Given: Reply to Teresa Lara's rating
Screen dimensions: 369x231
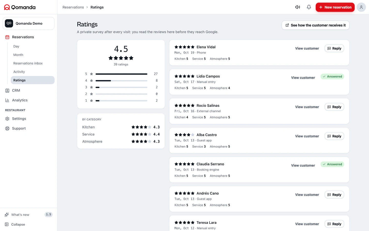Looking at the screenshot, I should [334, 224].
